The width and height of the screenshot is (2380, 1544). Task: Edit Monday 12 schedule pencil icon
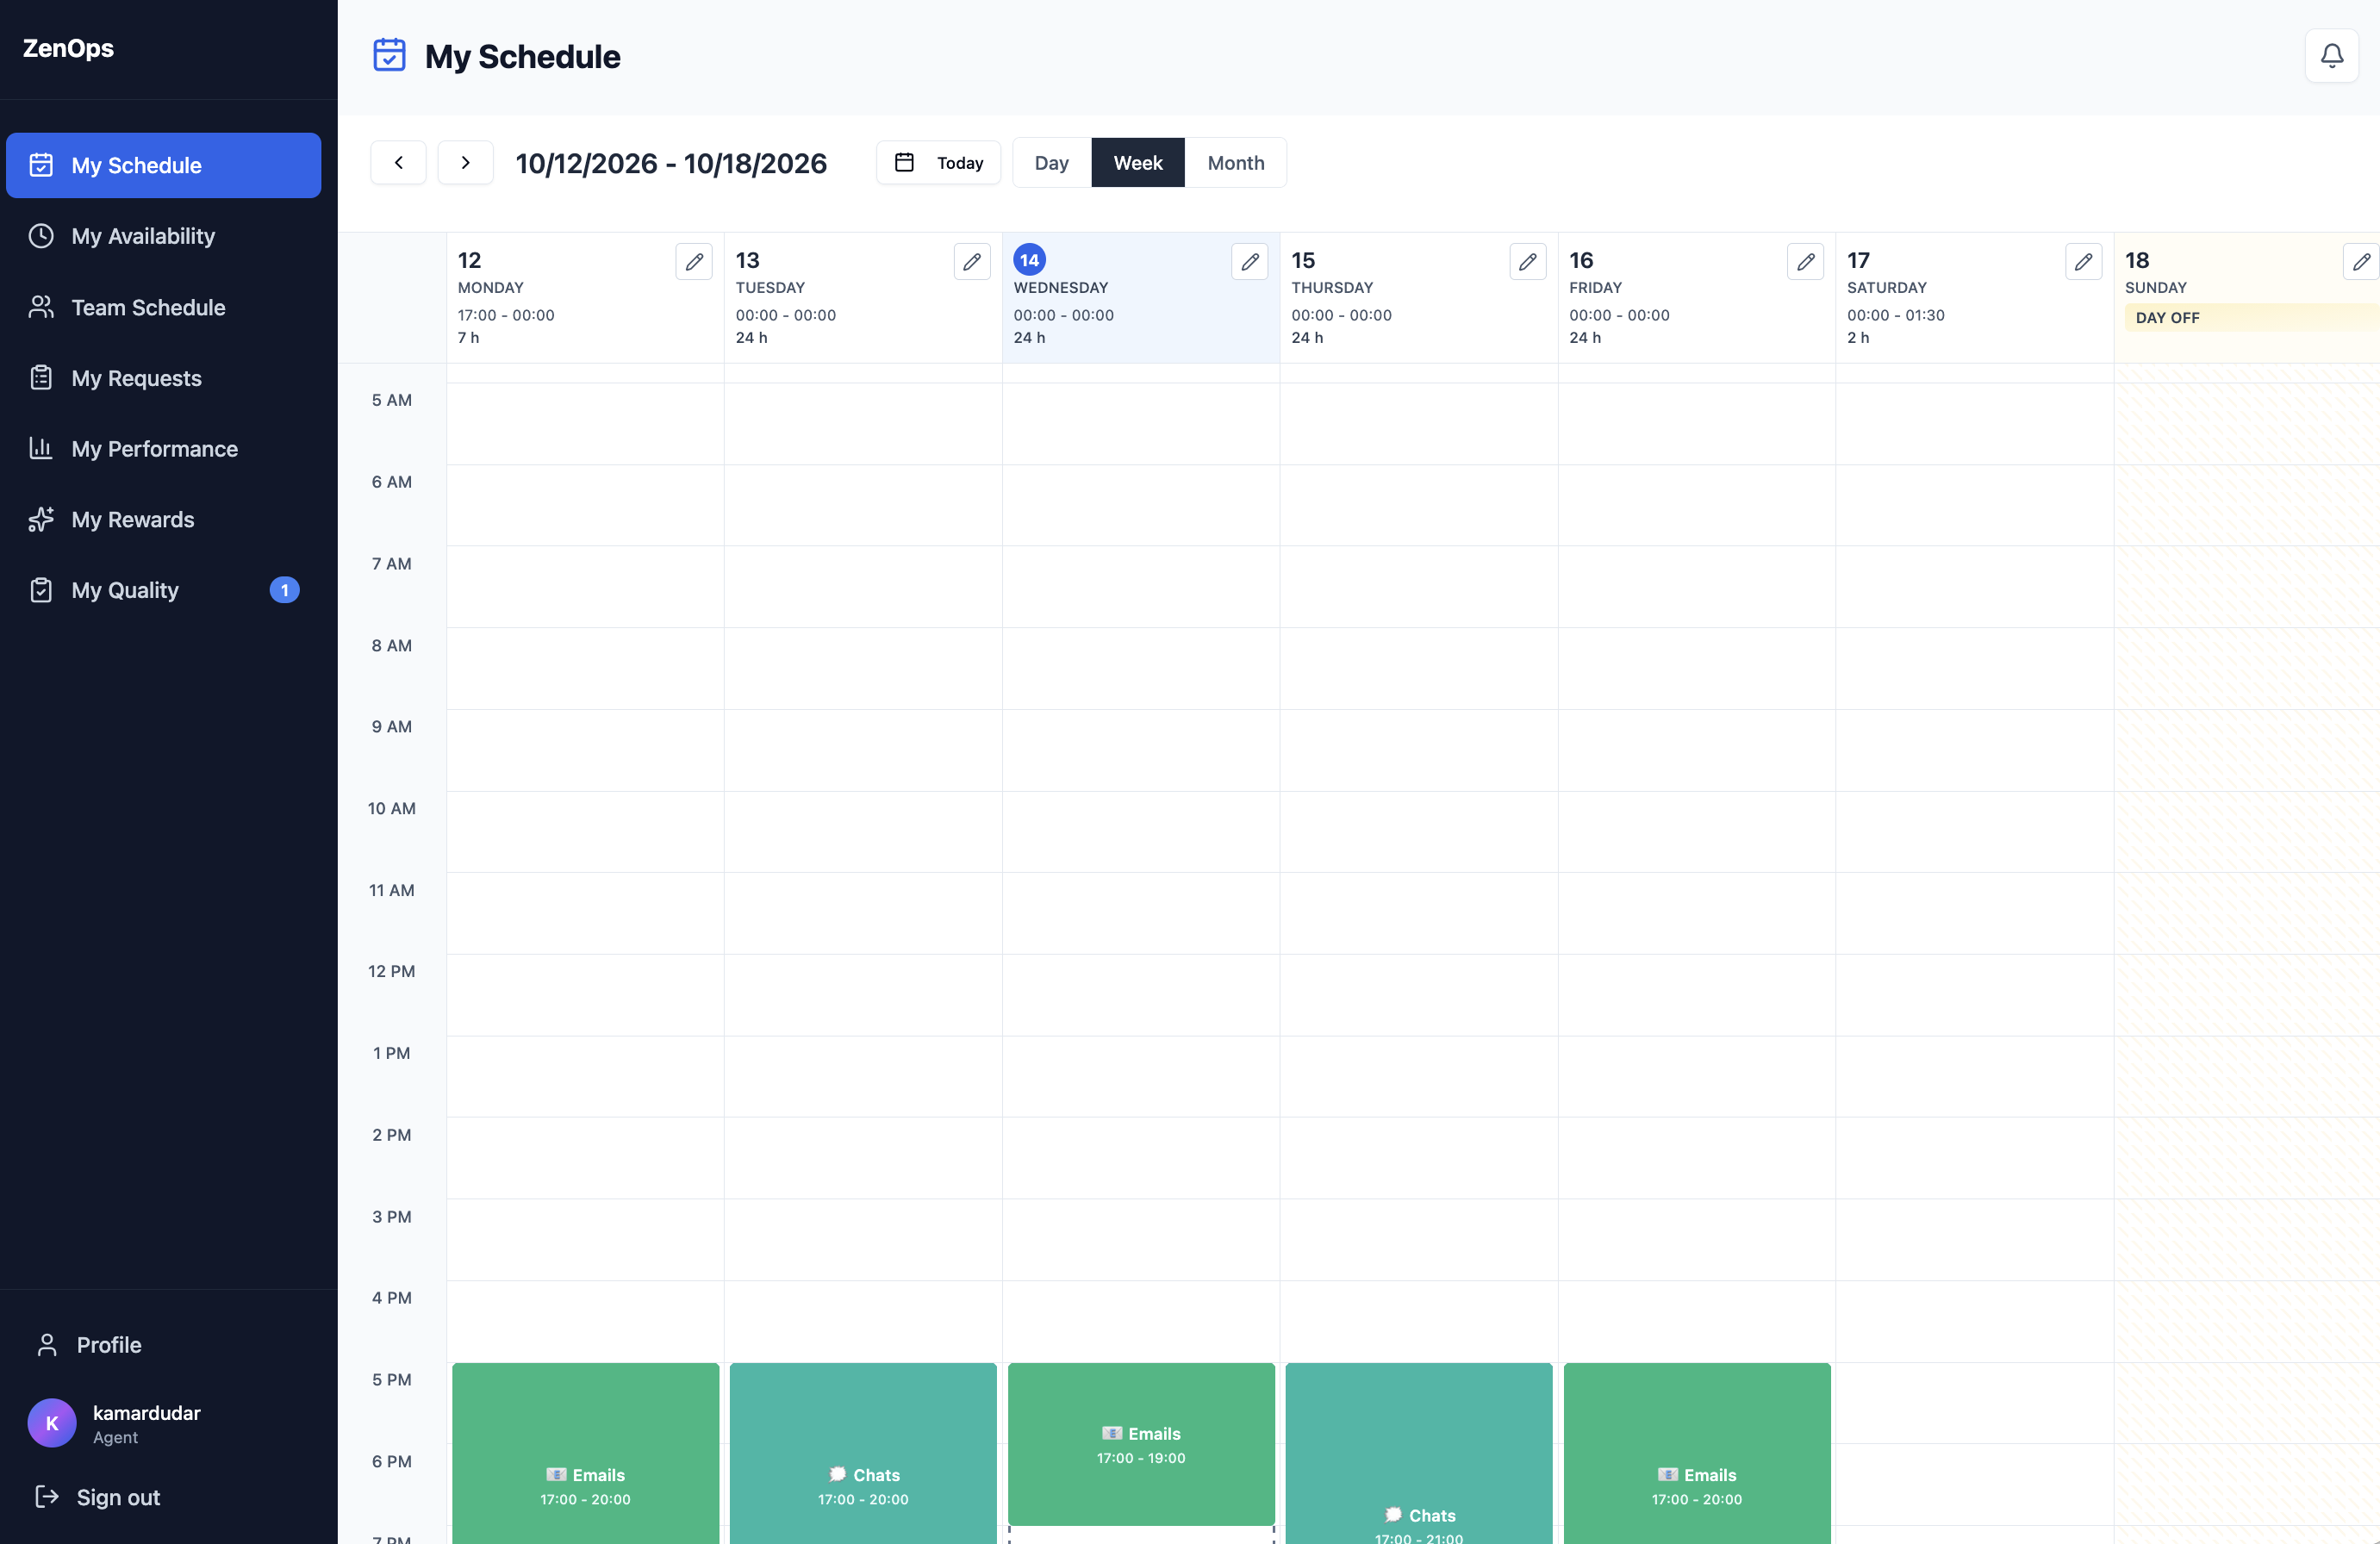[x=694, y=261]
